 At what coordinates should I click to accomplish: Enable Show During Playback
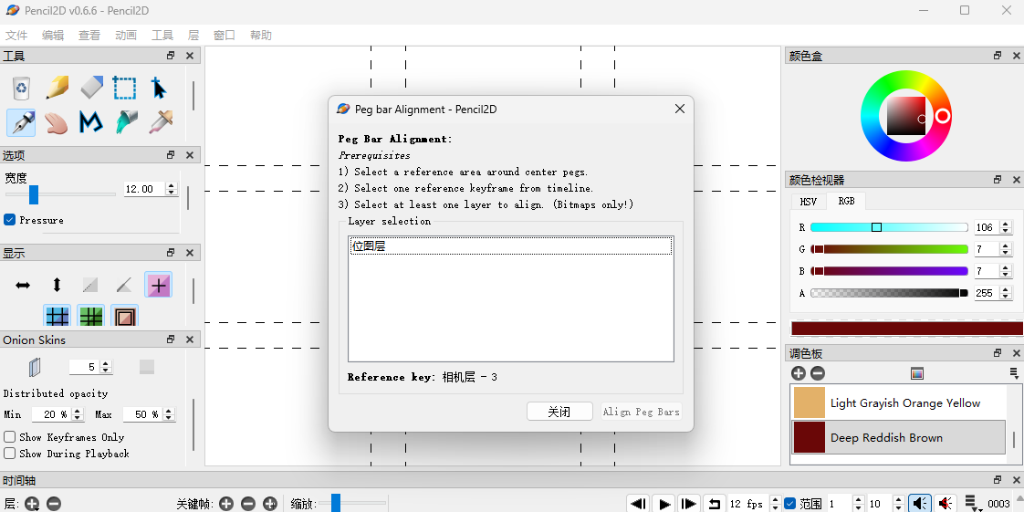tap(9, 454)
